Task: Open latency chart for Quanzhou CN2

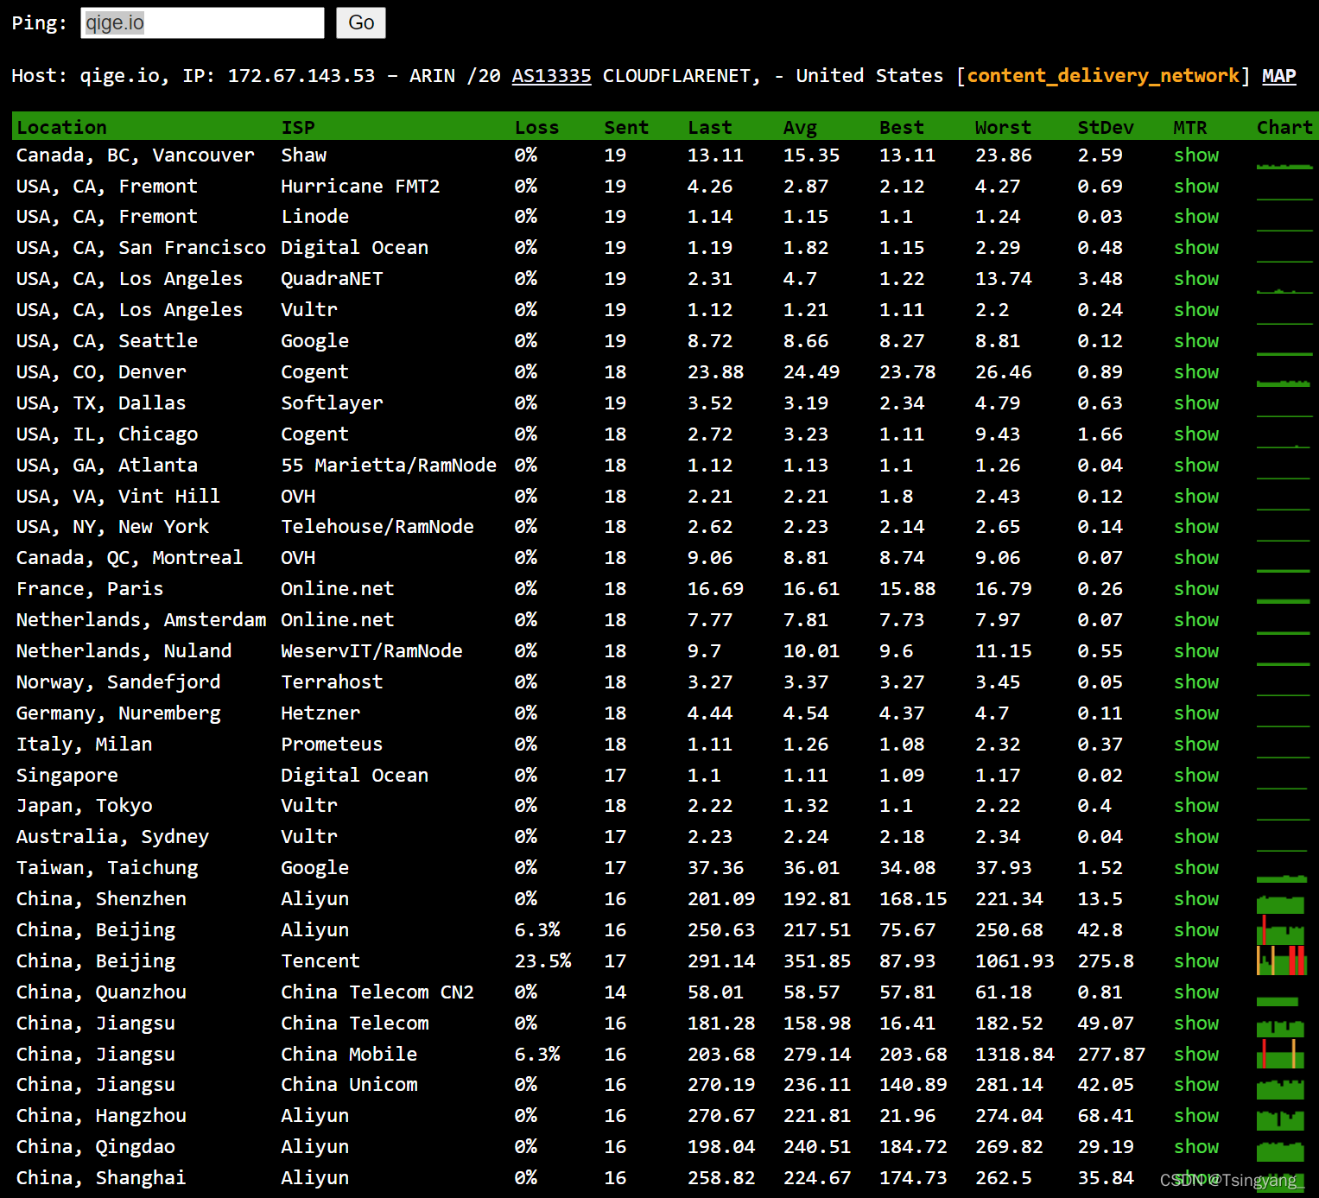Action: [x=1278, y=1001]
